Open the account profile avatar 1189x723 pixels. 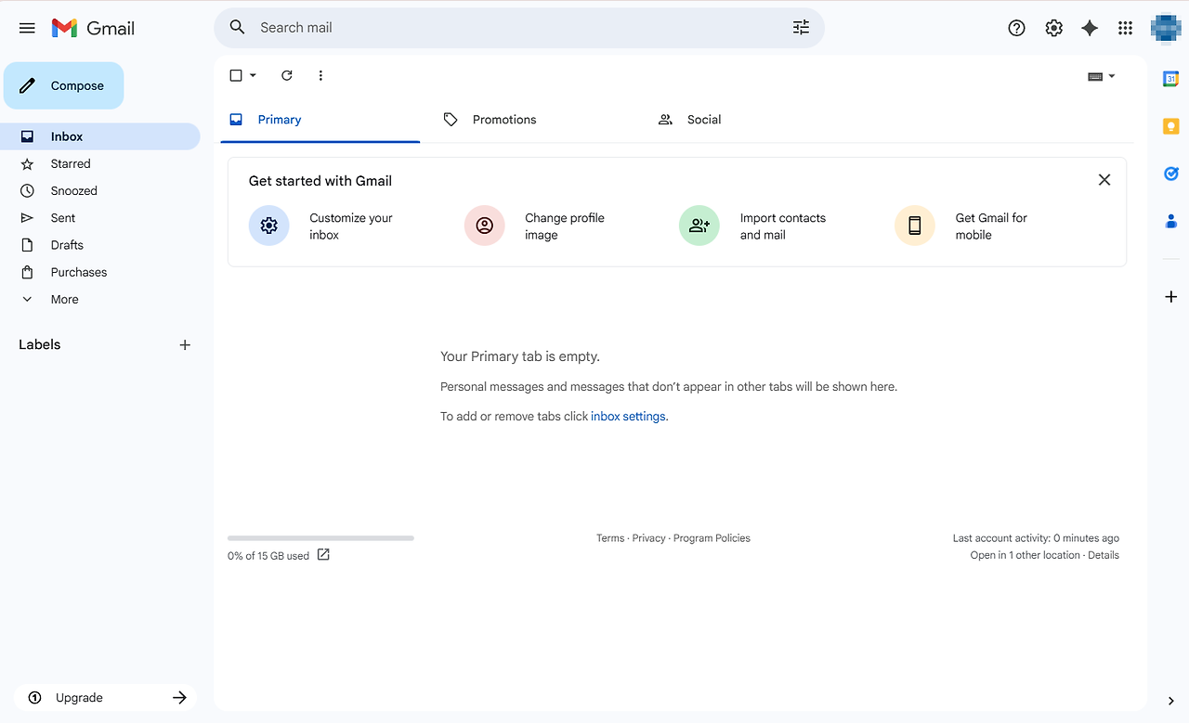(1166, 28)
